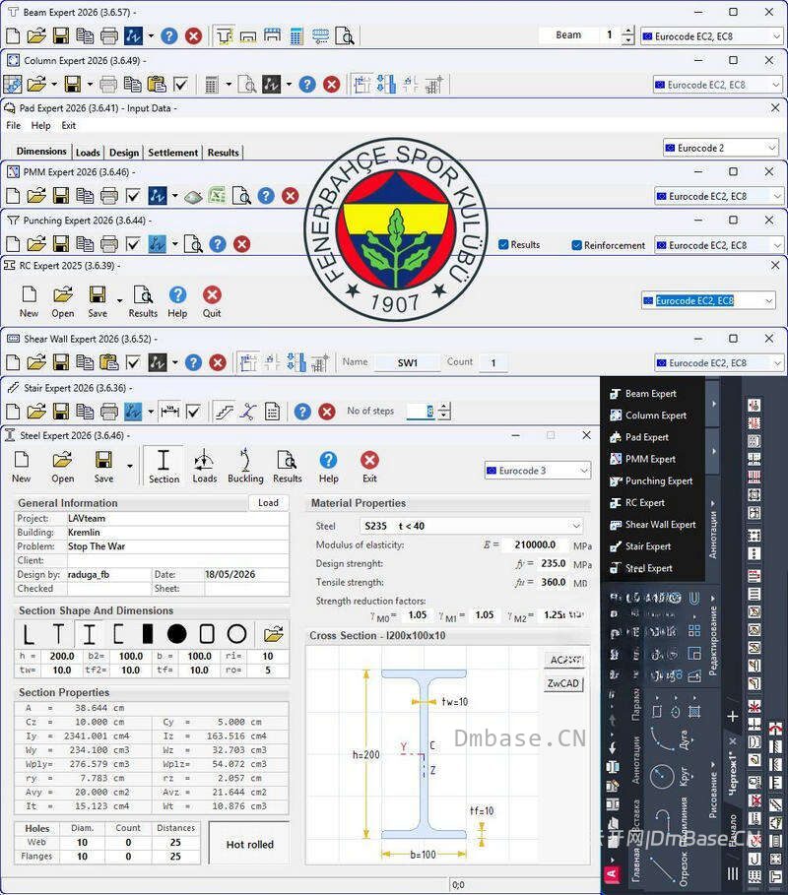Click print preview icon in Punching Expert toolbar
Image resolution: width=788 pixels, height=895 pixels.
click(194, 244)
